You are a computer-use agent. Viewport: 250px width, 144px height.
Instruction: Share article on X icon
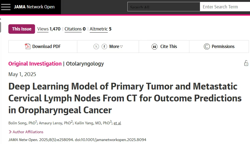click(96, 46)
